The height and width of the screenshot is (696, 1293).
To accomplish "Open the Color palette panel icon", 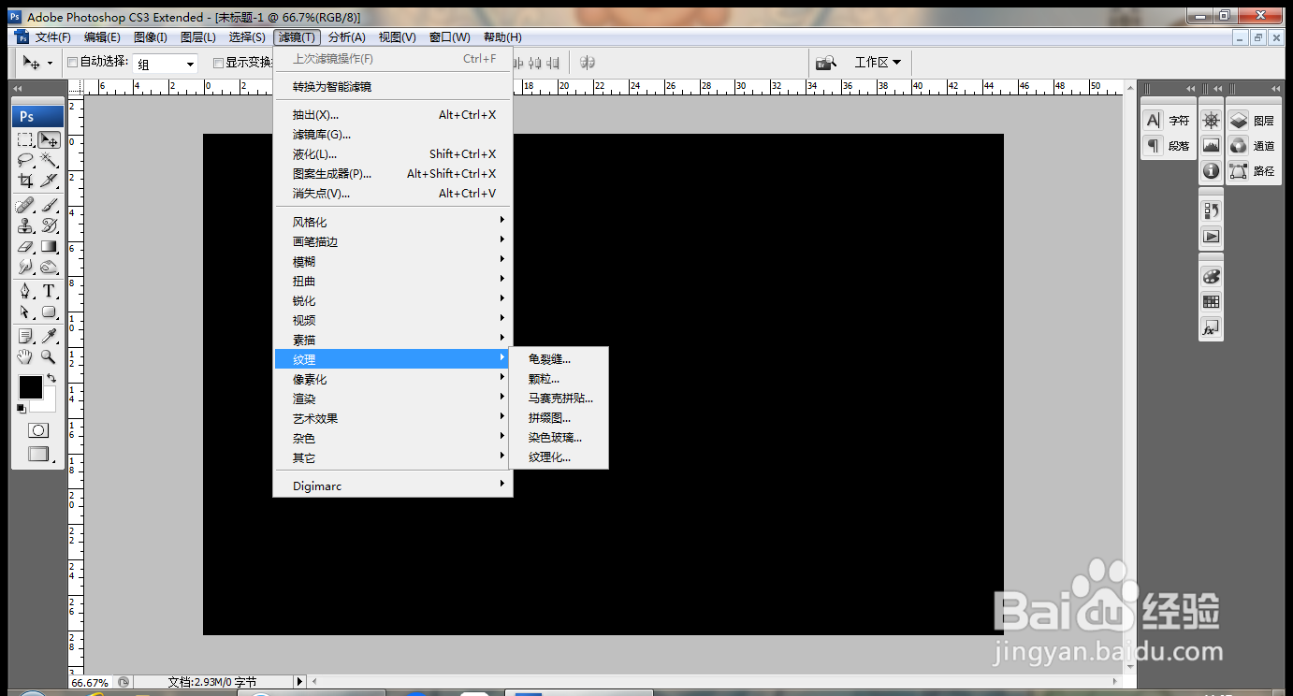I will [1212, 277].
